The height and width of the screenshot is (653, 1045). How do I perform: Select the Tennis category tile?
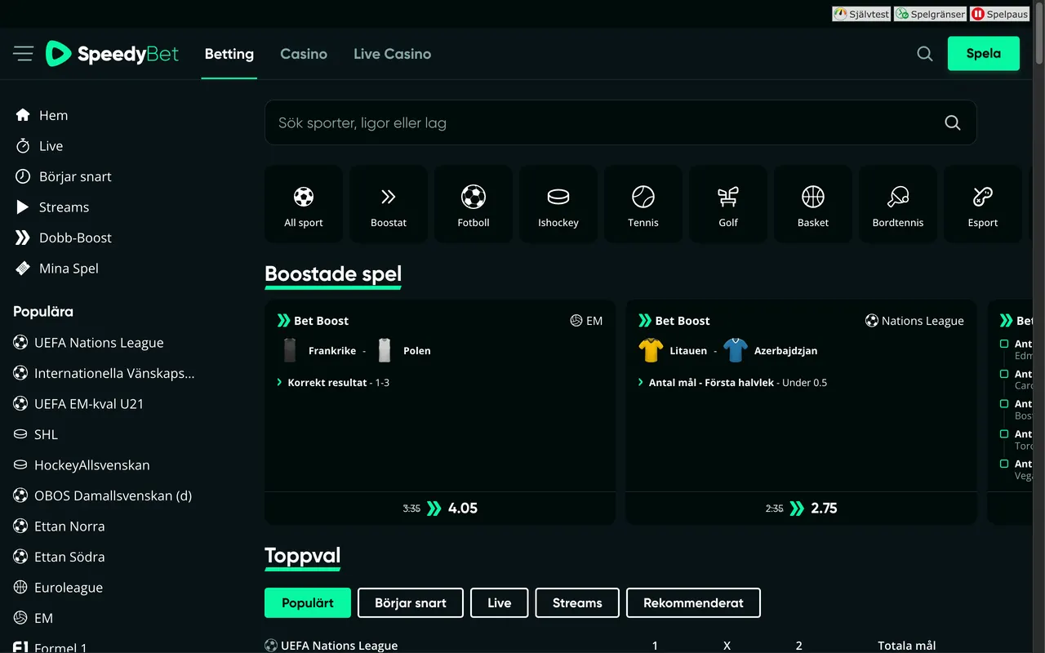(x=643, y=204)
